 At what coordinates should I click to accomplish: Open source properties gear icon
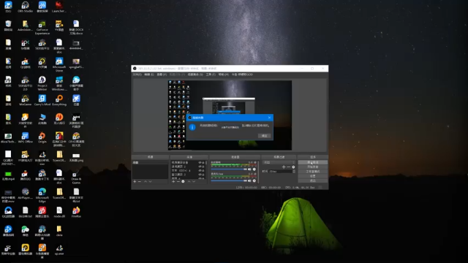[183, 181]
